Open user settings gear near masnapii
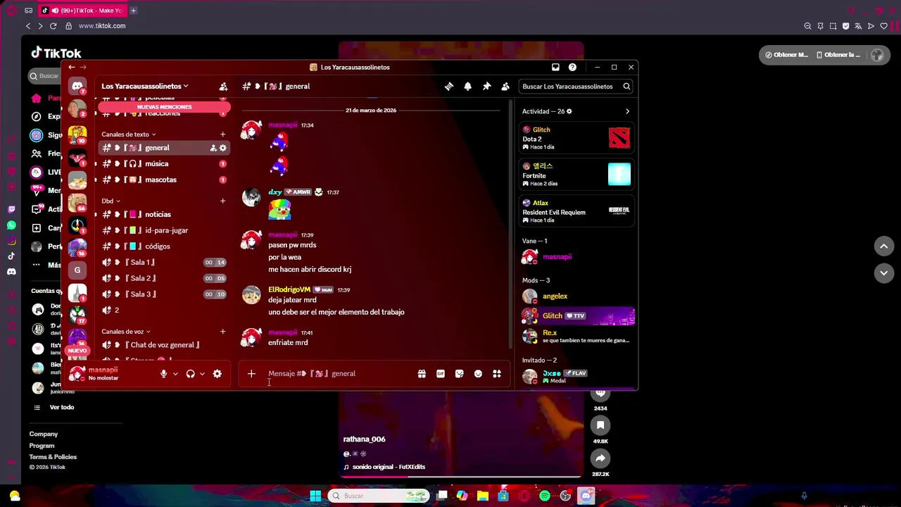901x507 pixels. point(218,374)
